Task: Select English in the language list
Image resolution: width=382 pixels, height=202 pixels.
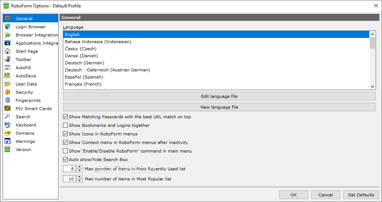Action: coord(216,35)
